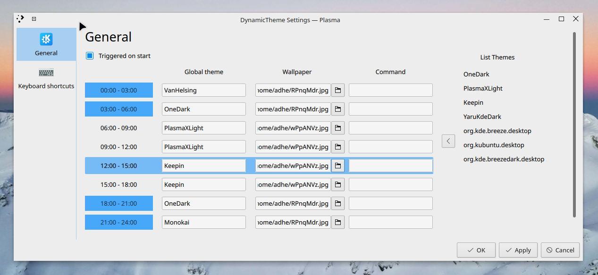Viewport: 598px width, 275px height.
Task: Select the 00:00 - 03:00 time slot
Action: point(119,90)
